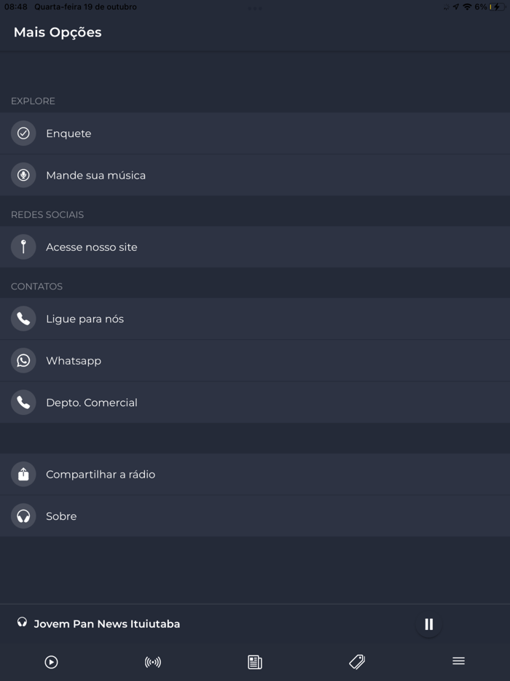Tap the Whatsapp logo icon

(23, 360)
